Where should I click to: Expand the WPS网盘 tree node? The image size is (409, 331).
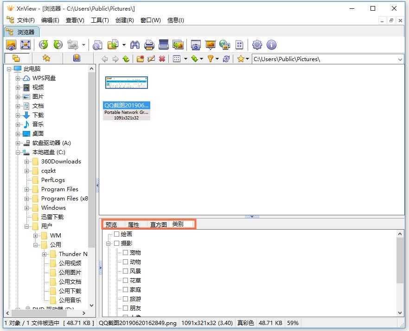pyautogui.click(x=18, y=78)
